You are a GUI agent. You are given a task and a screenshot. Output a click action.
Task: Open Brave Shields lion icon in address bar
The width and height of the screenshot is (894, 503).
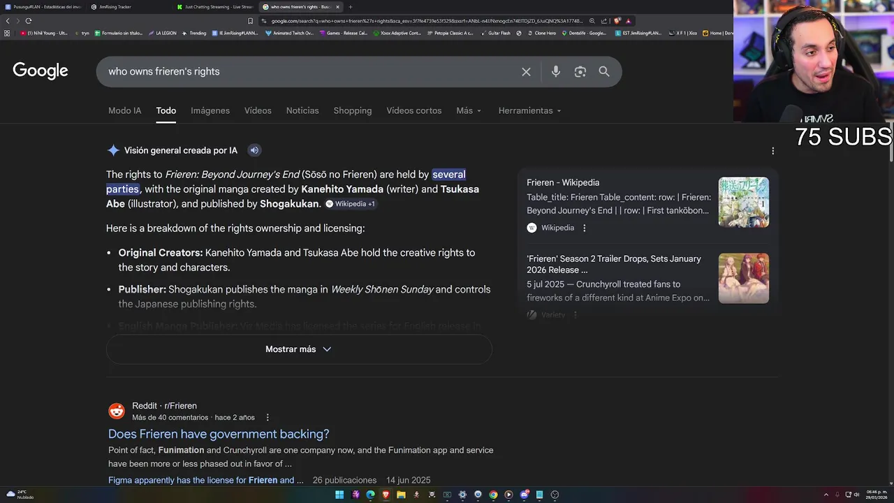[617, 21]
